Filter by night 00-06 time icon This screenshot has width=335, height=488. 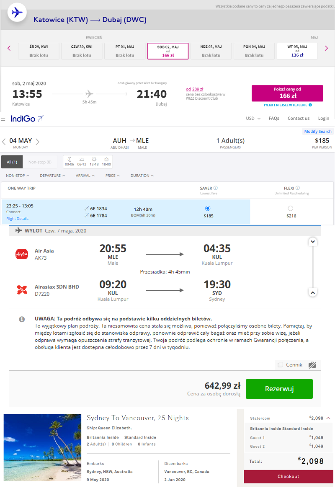(70, 162)
